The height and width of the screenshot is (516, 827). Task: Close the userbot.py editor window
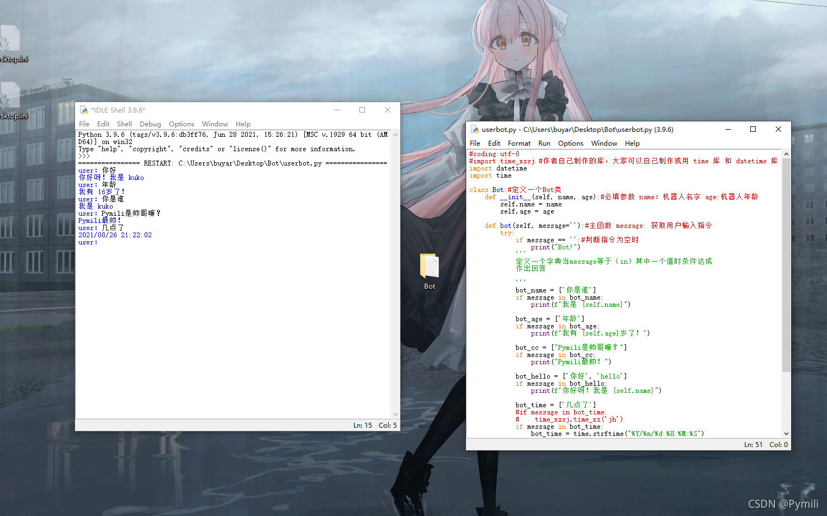coord(778,129)
